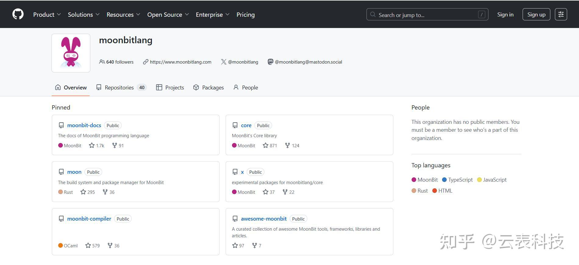Focus the Search or jump to field
Screen dimensions: 579x265
point(427,14)
